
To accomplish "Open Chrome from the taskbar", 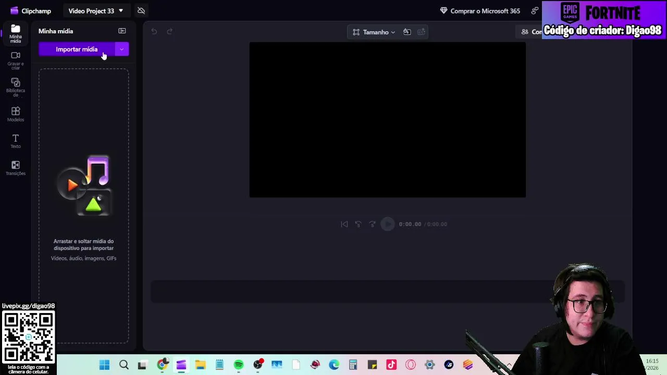I will tap(162, 365).
